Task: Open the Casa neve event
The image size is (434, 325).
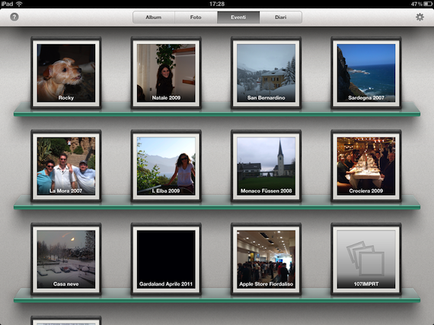Action: (66, 259)
